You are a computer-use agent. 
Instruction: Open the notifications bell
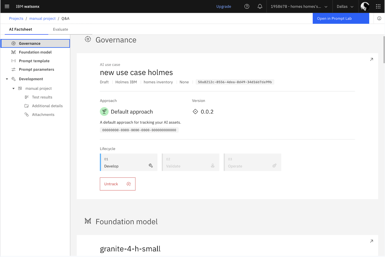click(260, 6)
